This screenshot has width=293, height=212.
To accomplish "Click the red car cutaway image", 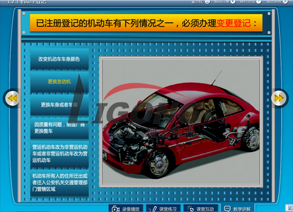I will point(181,122).
